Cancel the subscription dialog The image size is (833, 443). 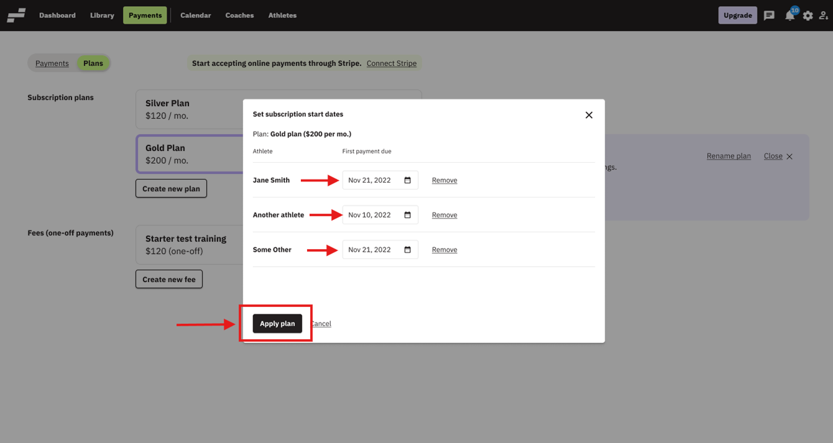pos(321,324)
